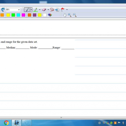Expand the Highlighter options arrow
126x126 pixels.
[x=40, y=10]
